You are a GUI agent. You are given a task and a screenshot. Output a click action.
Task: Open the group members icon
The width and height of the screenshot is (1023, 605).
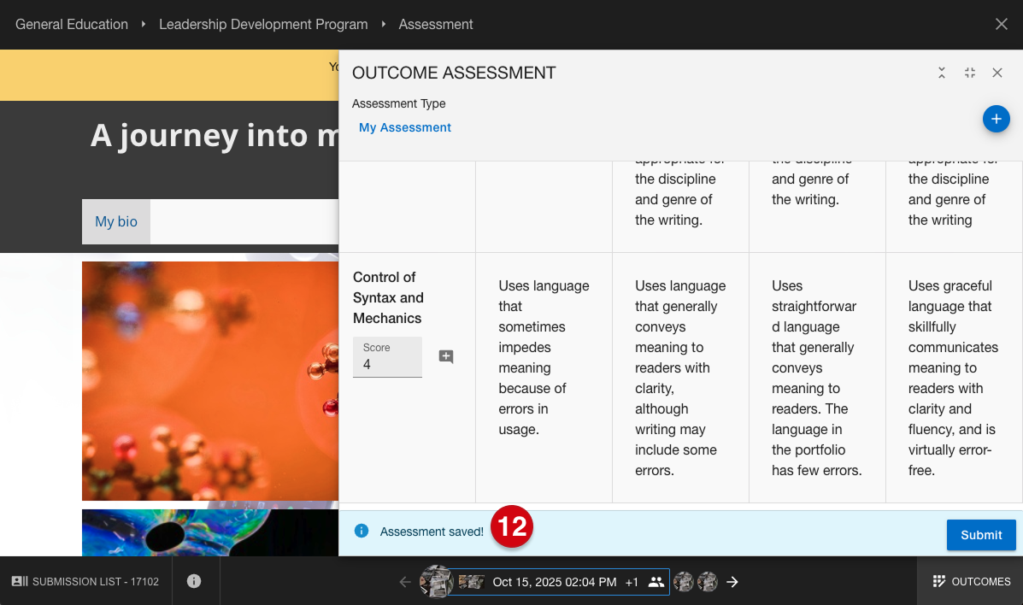pyautogui.click(x=656, y=582)
